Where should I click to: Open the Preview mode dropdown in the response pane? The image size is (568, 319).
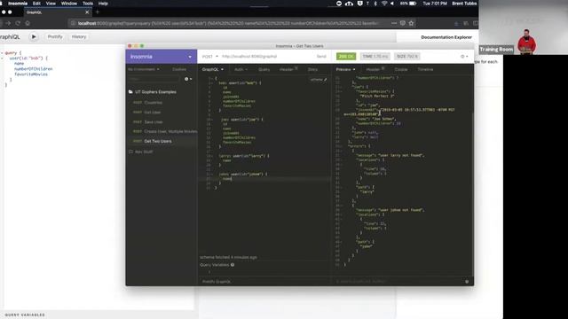[345, 69]
